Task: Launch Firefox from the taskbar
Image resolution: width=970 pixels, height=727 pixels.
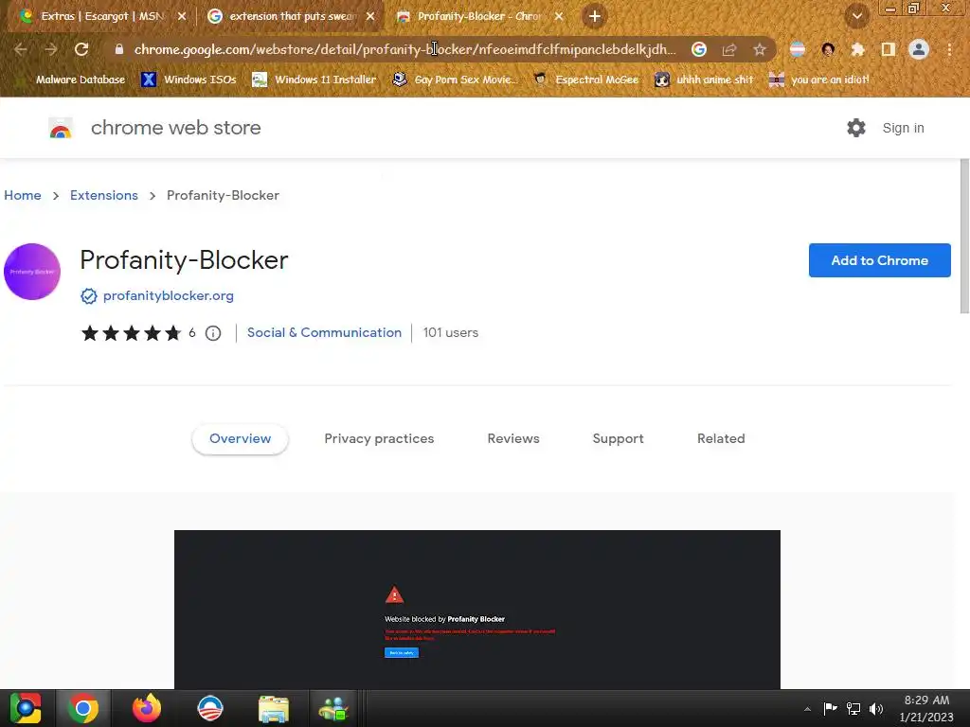Action: click(147, 708)
